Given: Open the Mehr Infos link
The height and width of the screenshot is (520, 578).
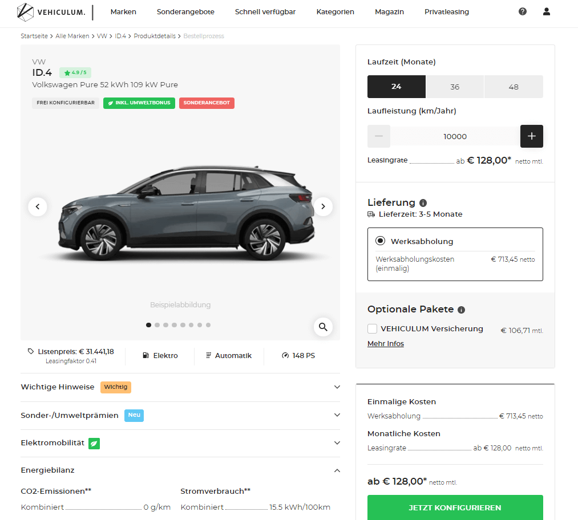Looking at the screenshot, I should [x=386, y=344].
